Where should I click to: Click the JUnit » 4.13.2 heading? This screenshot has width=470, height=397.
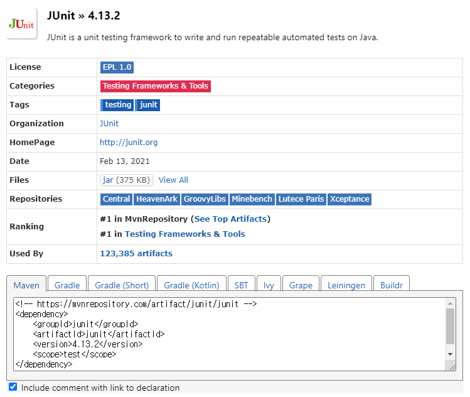coord(83,16)
